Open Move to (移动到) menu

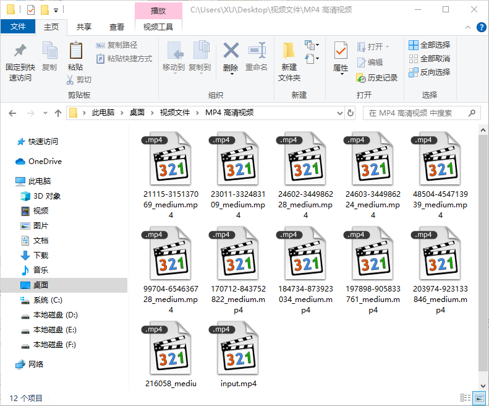pyautogui.click(x=174, y=58)
